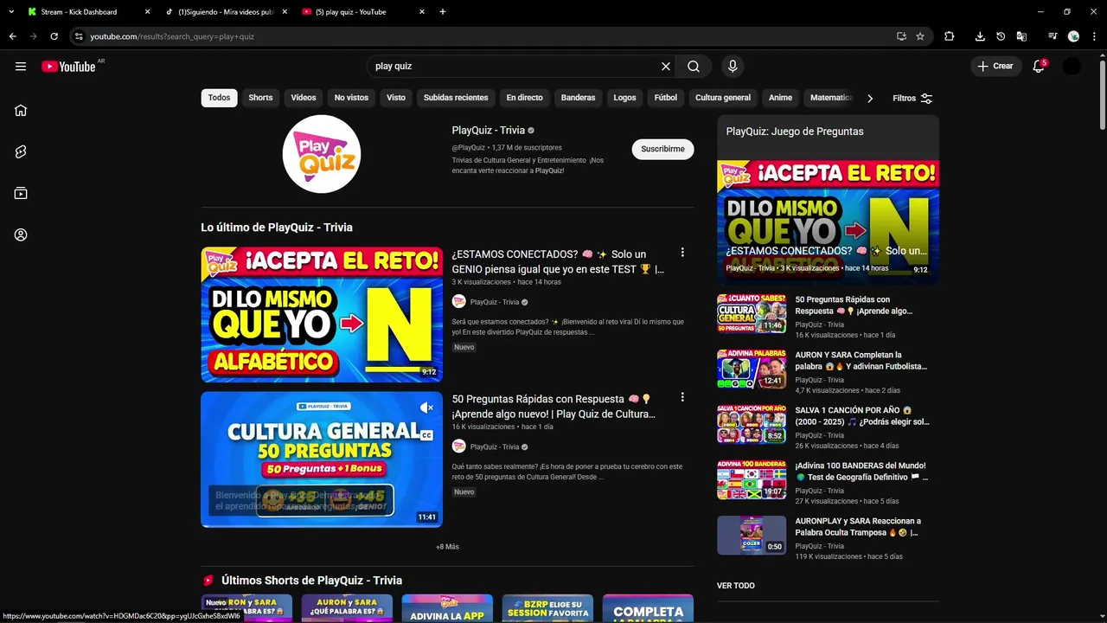Select the No vistos chip
Image resolution: width=1107 pixels, height=623 pixels.
point(351,98)
